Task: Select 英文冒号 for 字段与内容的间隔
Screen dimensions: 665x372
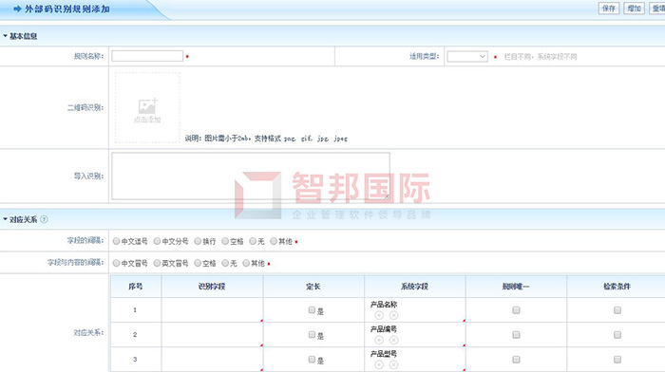Action: pyautogui.click(x=157, y=263)
